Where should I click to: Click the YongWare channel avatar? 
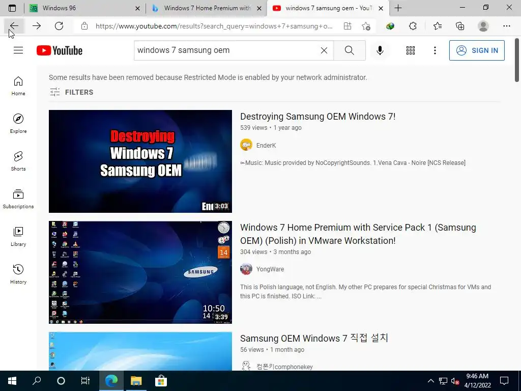click(246, 269)
